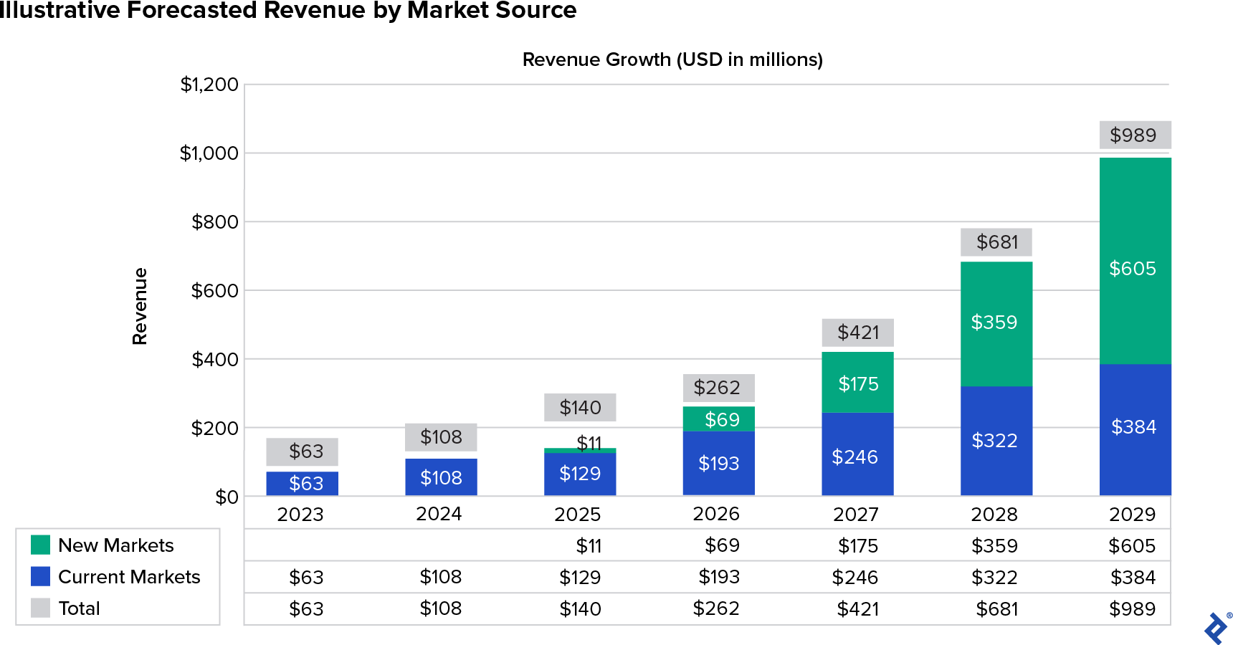
Task: Click the $605 green bar segment for 2029
Action: point(1136,261)
